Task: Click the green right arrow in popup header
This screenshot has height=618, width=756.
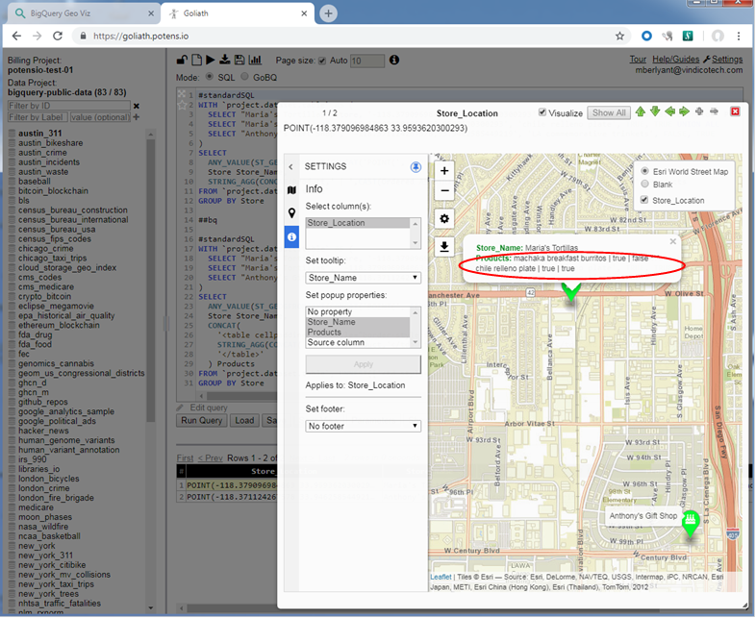Action: (x=684, y=111)
